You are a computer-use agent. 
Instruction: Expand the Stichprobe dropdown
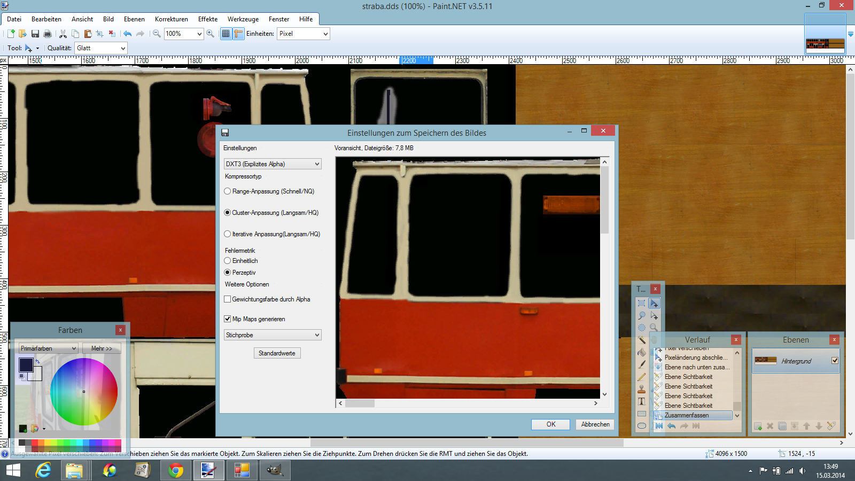(273, 335)
